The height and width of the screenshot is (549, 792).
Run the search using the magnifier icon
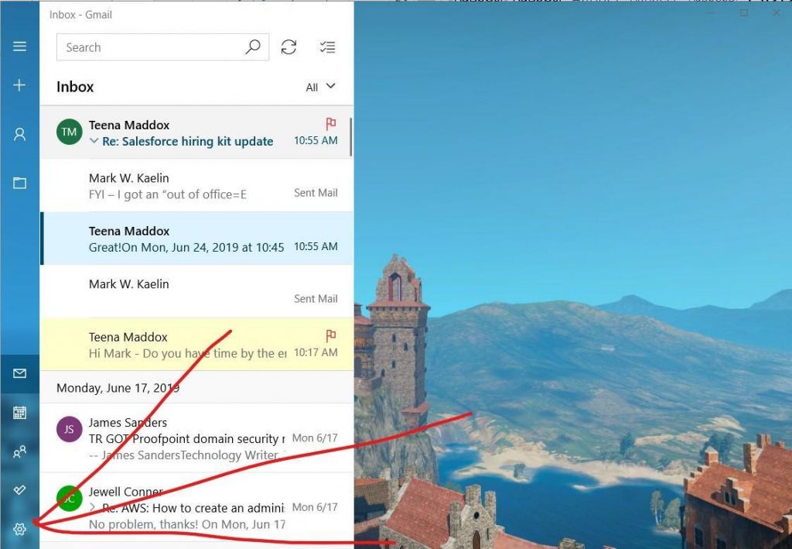252,47
